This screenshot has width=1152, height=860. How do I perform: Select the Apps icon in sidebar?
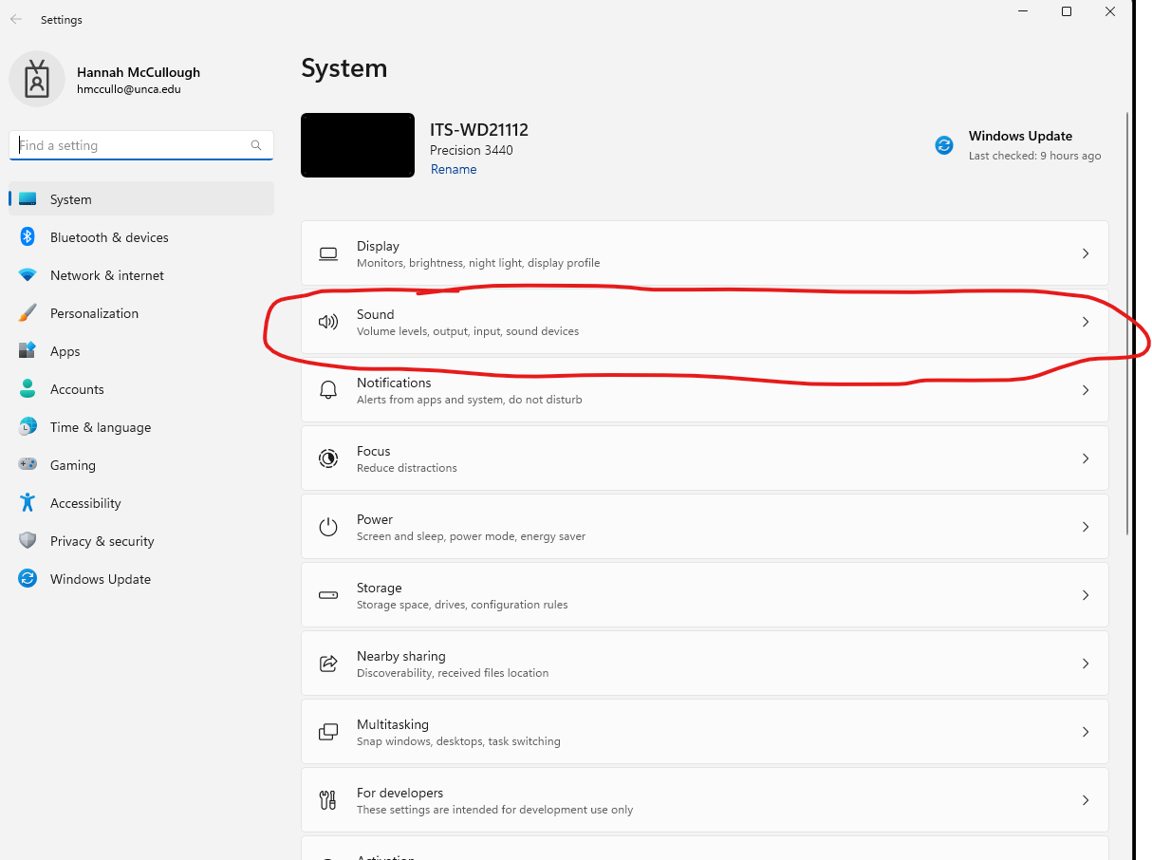[x=28, y=351]
